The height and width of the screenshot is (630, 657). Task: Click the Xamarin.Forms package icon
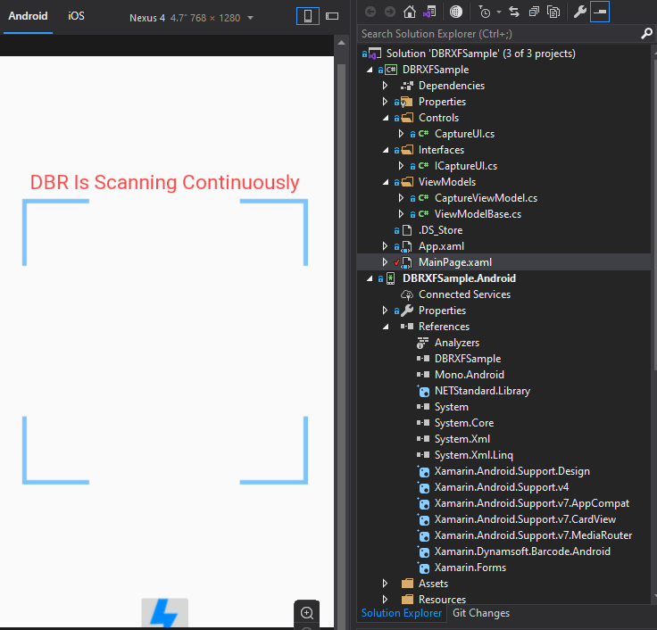point(423,568)
